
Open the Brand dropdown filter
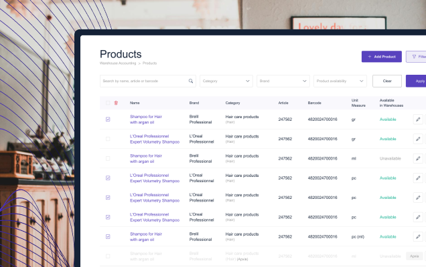pos(283,81)
